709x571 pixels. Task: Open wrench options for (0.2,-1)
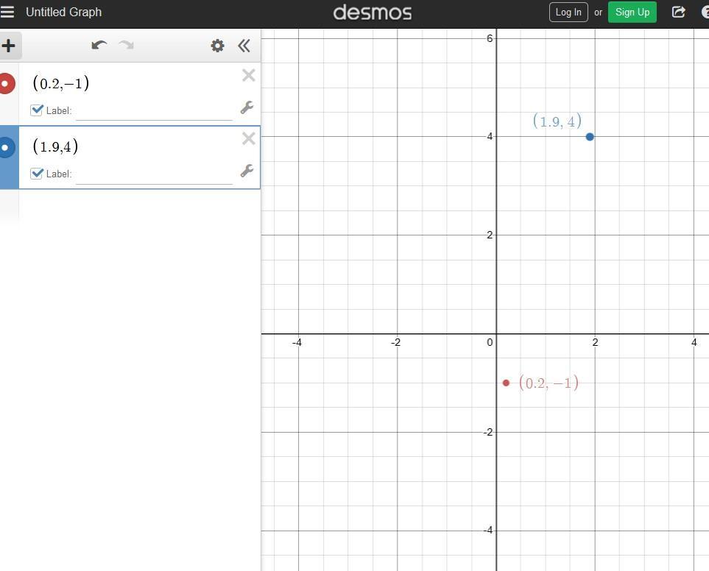tap(247, 107)
